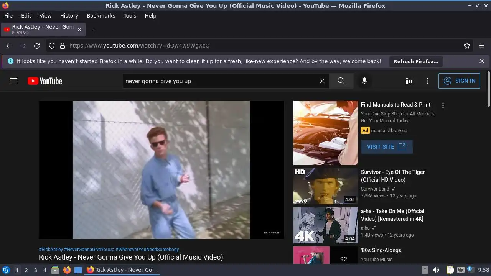Open Survivor - Eye Of The Tiger video title

[x=393, y=176]
